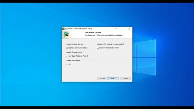This screenshot has height=109, width=194.
Task: Uncheck the PyCharm Community Edition desktop shortcut checkbox
Action: tap(67, 48)
